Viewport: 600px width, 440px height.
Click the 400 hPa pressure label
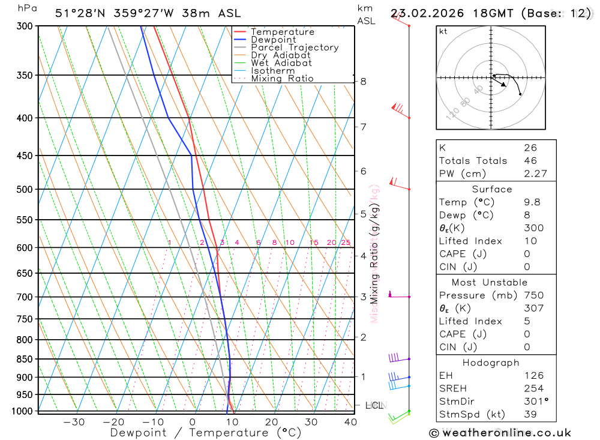25,118
